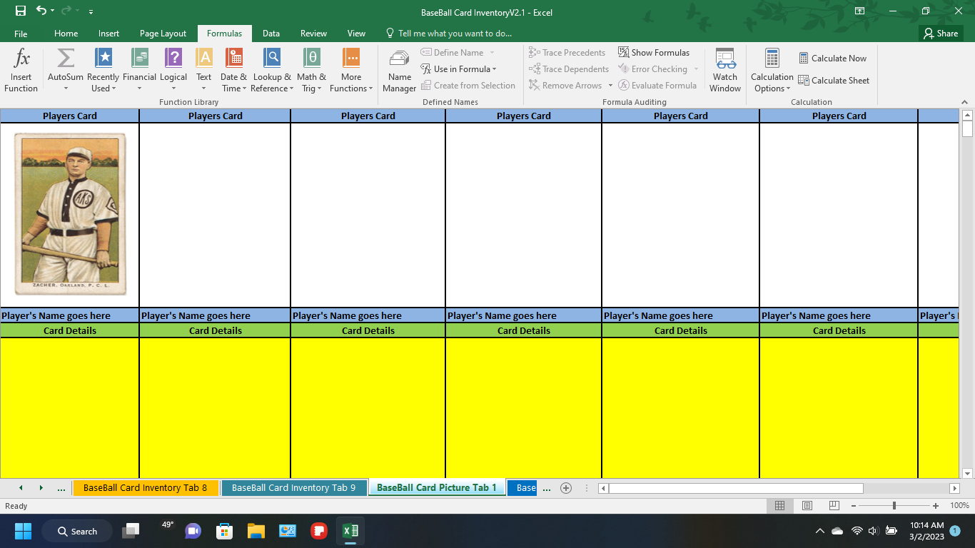The height and width of the screenshot is (548, 975).
Task: Open Microsoft Store from the taskbar
Action: point(225,531)
